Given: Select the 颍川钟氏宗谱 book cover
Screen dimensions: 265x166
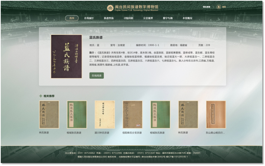Looking at the screenshot, I should [x=105, y=115].
